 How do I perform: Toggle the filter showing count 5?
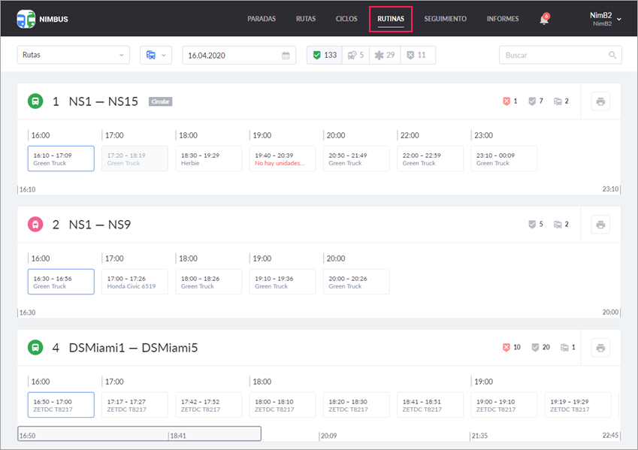click(355, 56)
